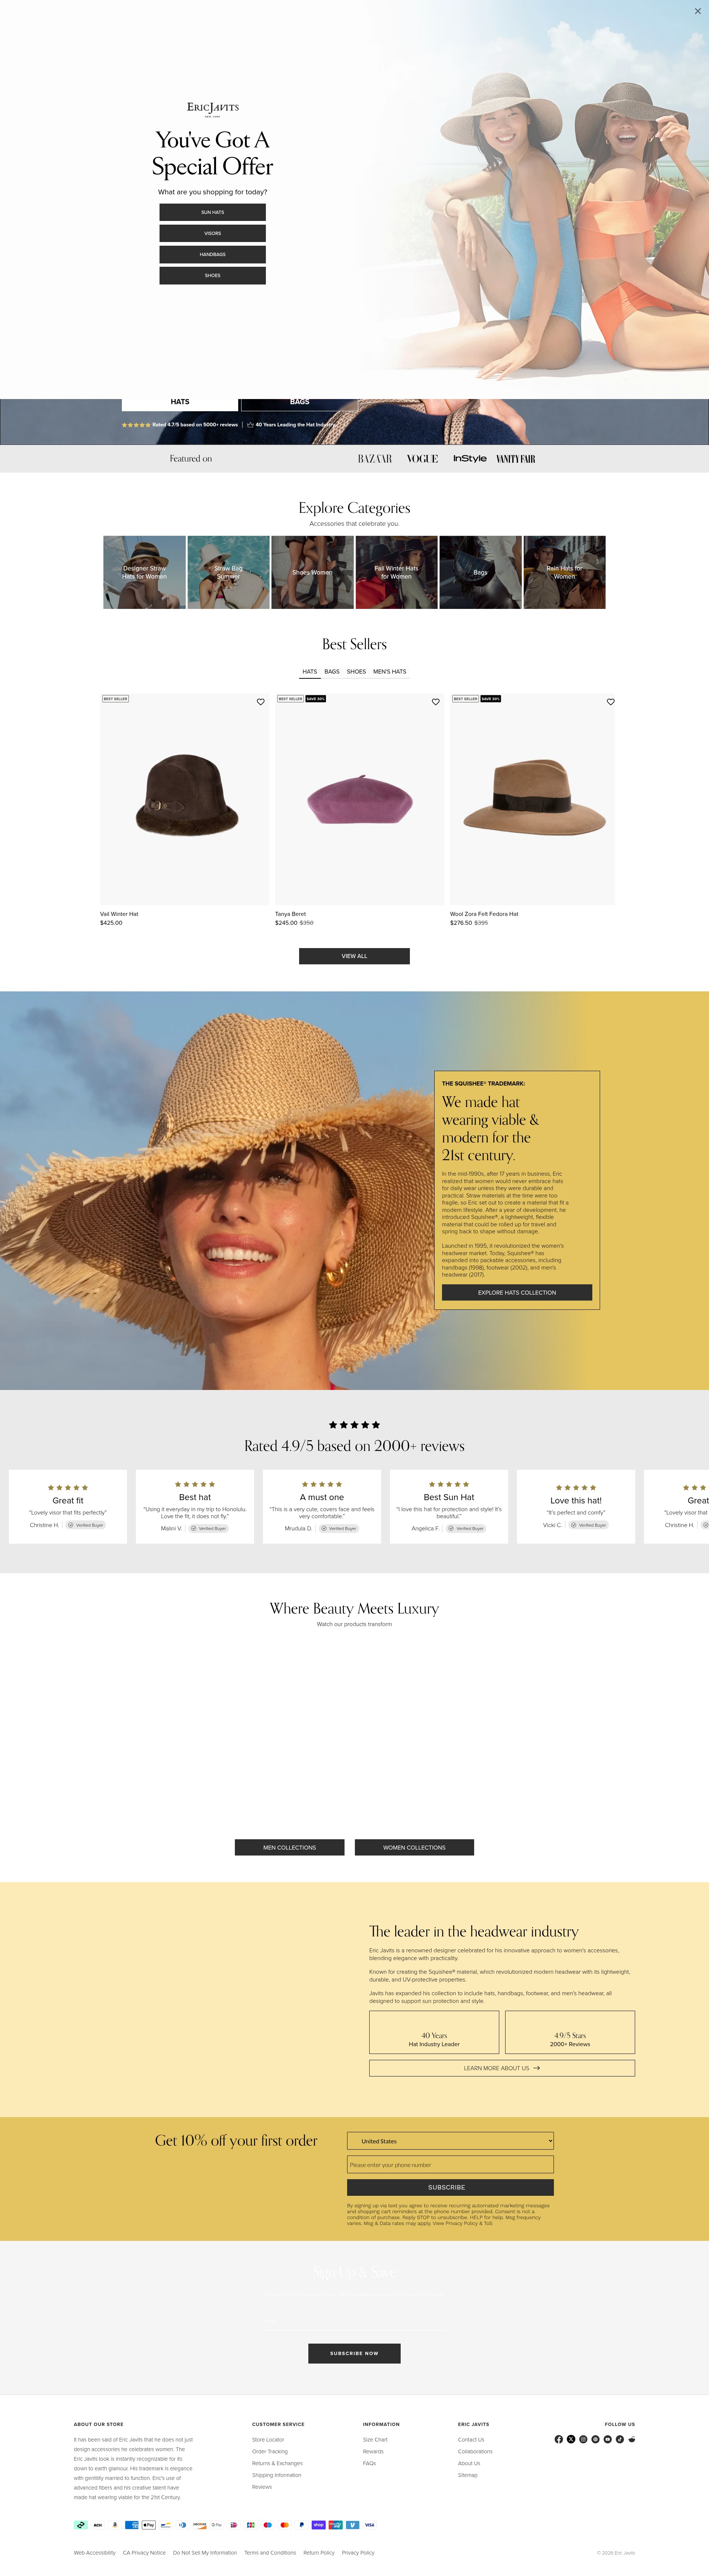Screen dimensions: 709x2576
Task: Click the Visa payment icon
Action: [370, 2525]
